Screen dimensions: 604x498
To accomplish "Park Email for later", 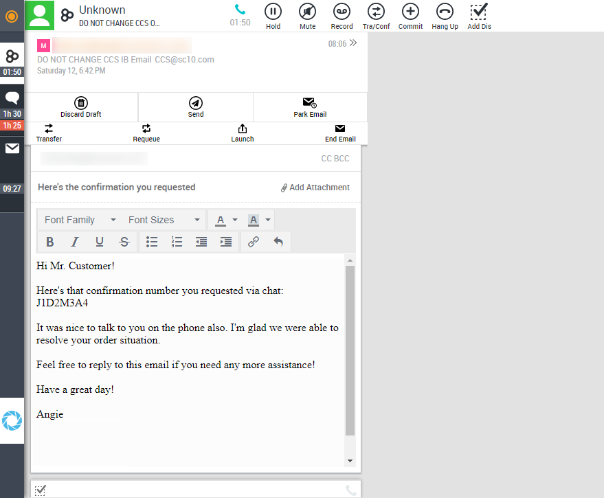I will pyautogui.click(x=310, y=107).
